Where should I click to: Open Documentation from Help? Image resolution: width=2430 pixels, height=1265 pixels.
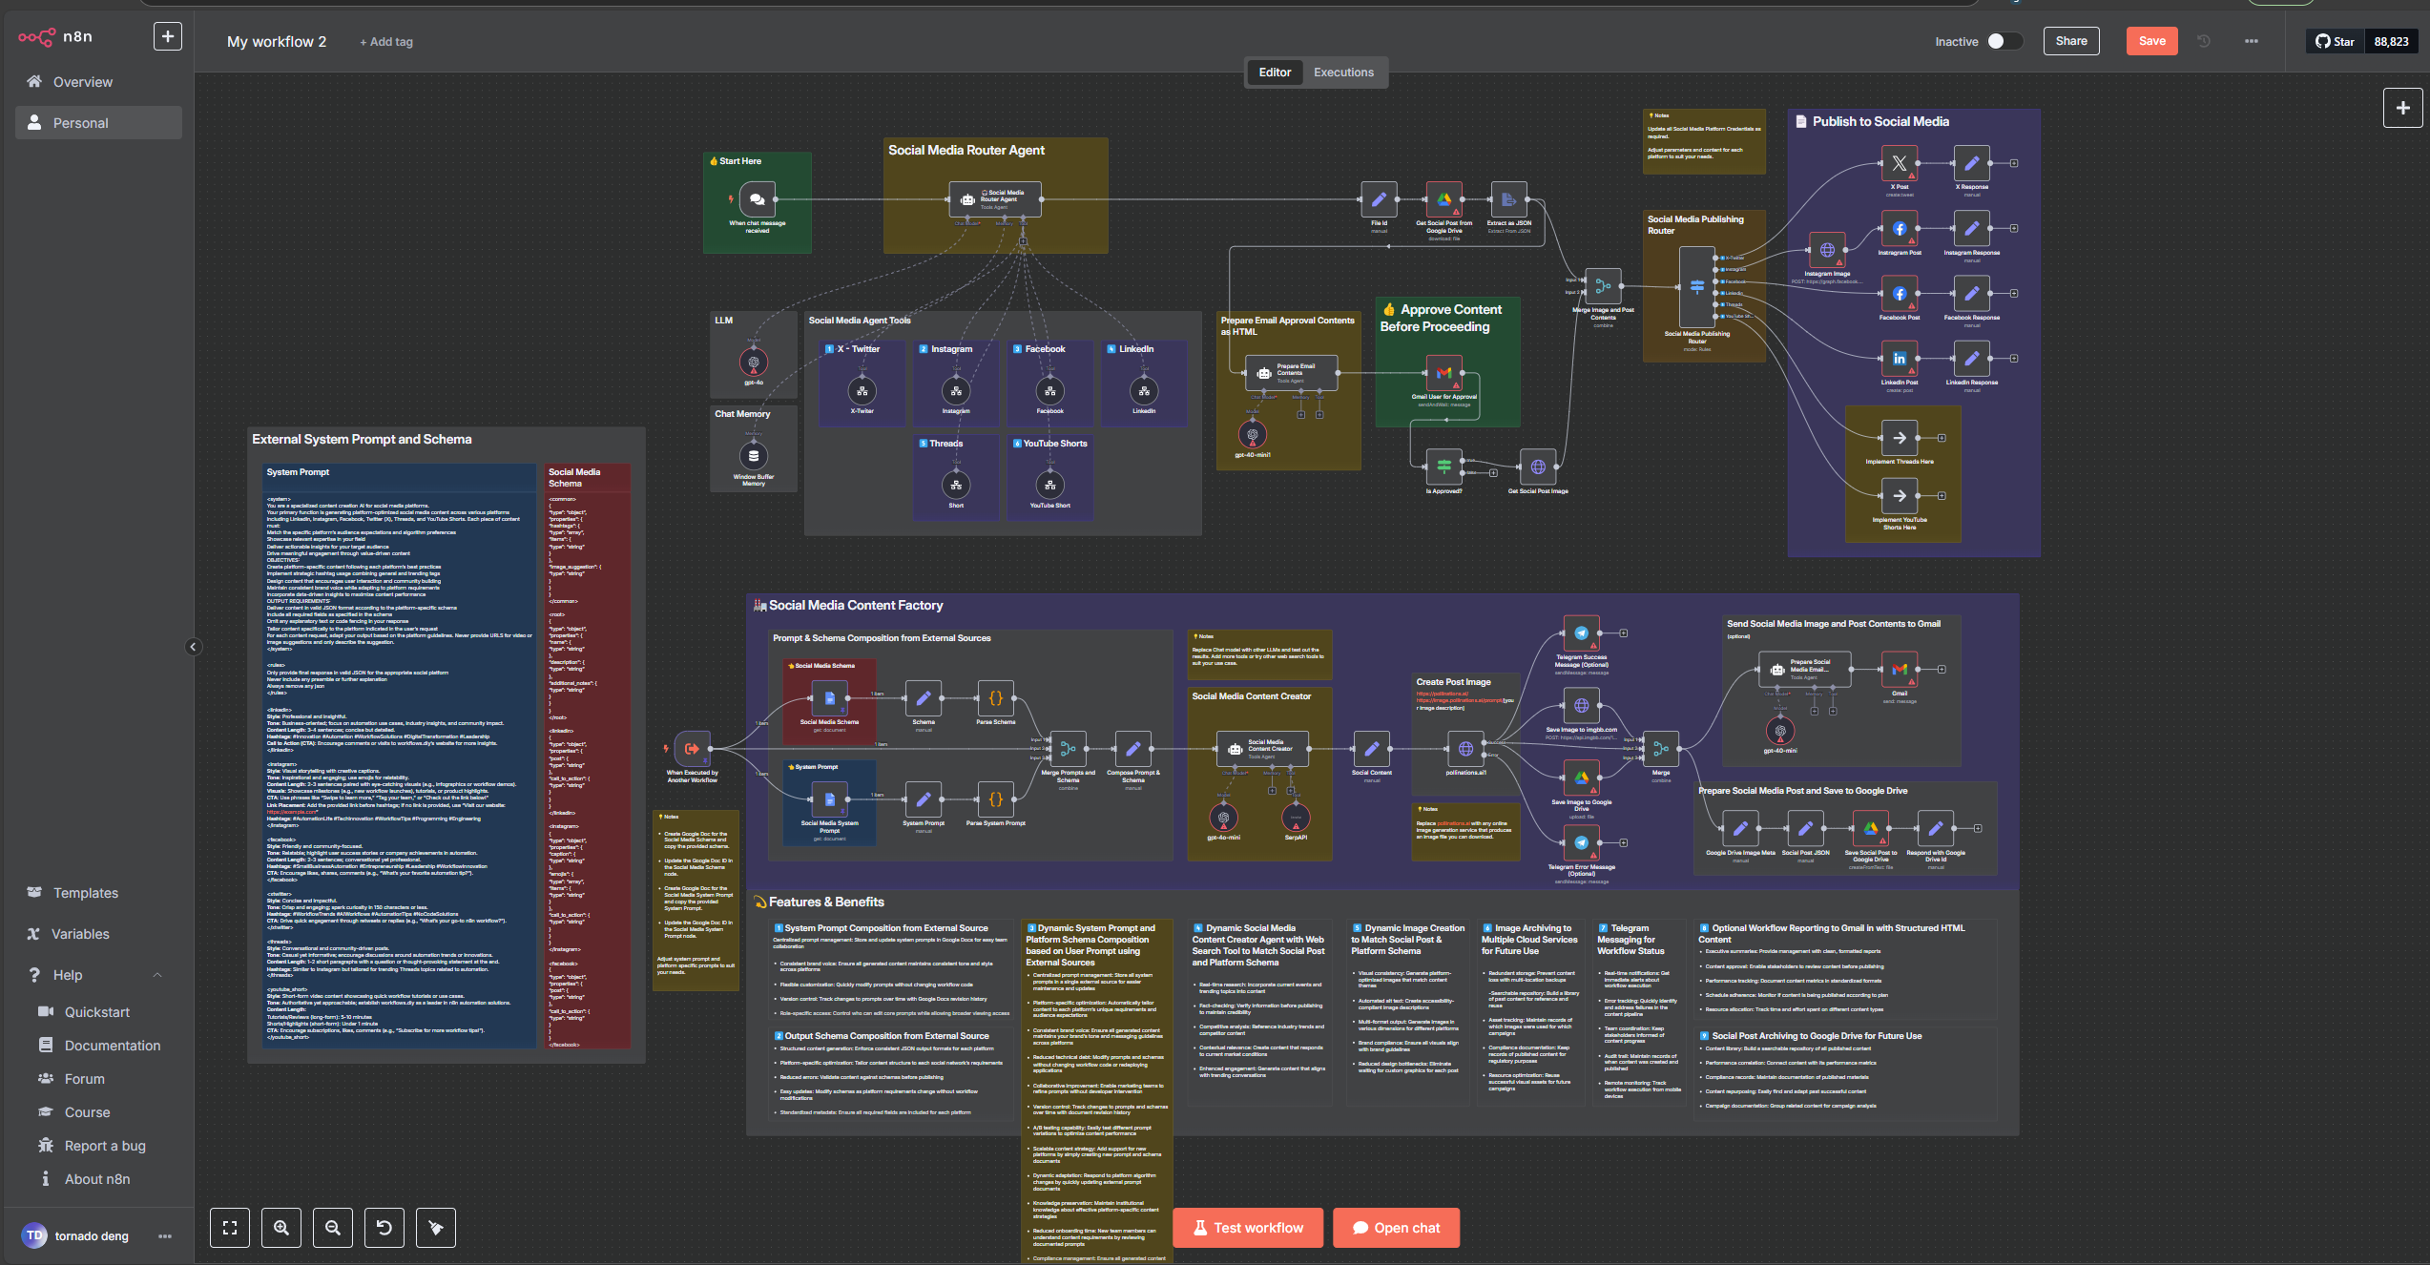(x=97, y=1046)
